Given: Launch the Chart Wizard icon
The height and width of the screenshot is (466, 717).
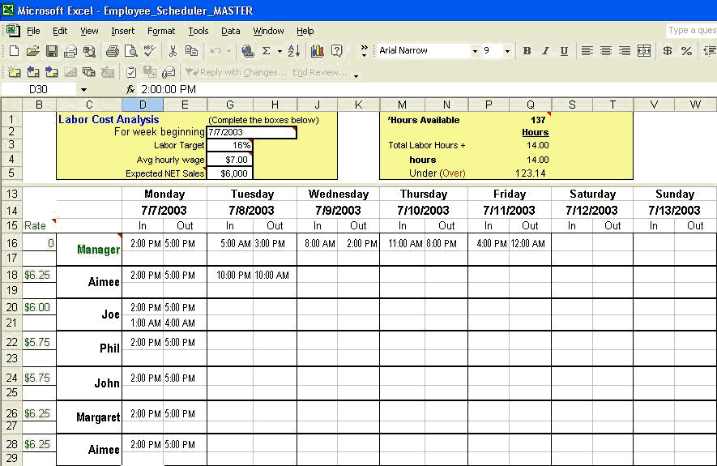Looking at the screenshot, I should click(318, 51).
